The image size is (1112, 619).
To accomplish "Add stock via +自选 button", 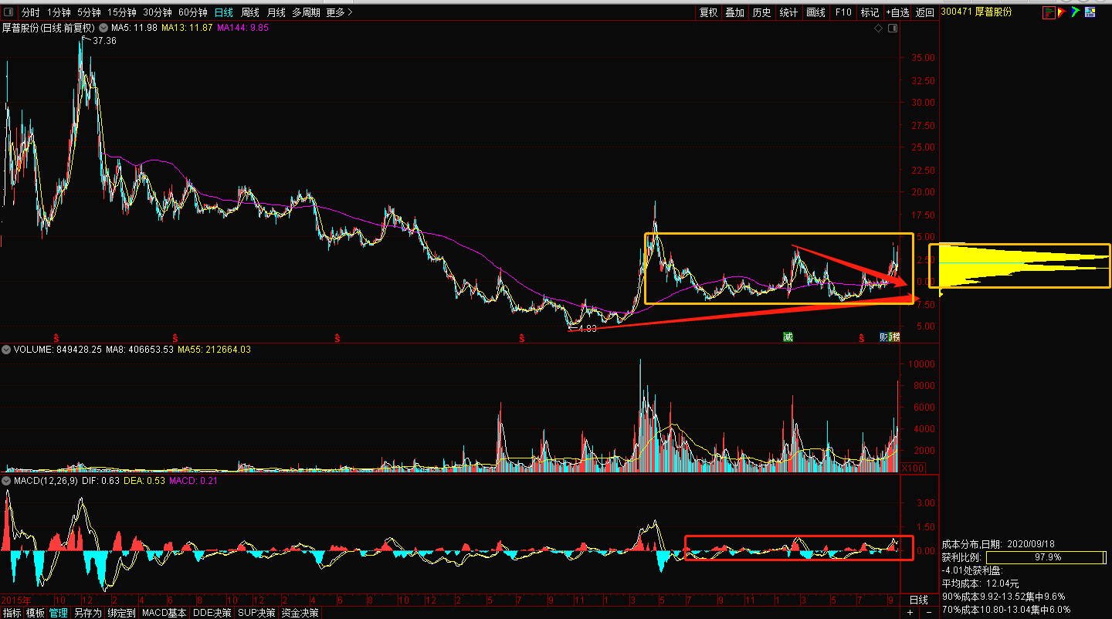I will pos(898,12).
